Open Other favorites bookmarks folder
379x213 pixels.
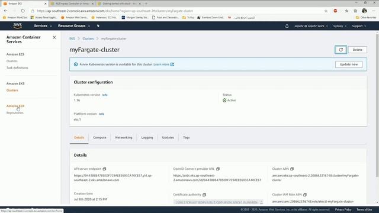(366, 18)
